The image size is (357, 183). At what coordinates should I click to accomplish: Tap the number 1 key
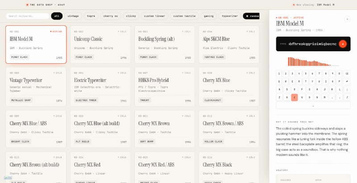(279, 73)
